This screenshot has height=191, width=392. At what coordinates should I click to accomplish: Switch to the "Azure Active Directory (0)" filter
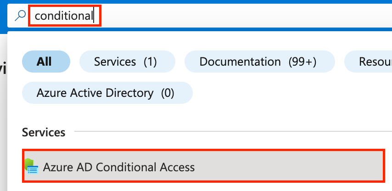(x=106, y=93)
